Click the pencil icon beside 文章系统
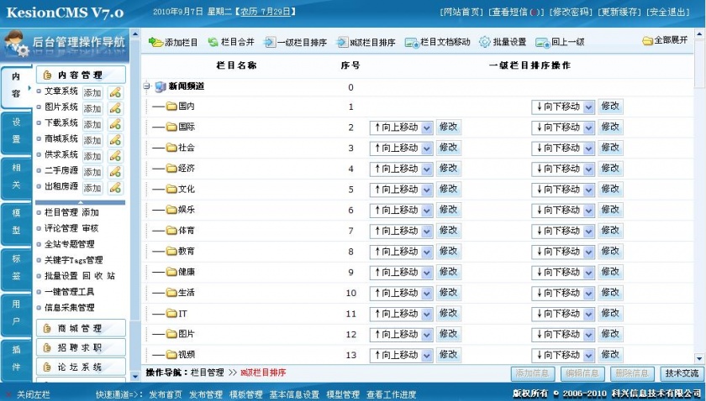This screenshot has width=706, height=401. pyautogui.click(x=115, y=92)
